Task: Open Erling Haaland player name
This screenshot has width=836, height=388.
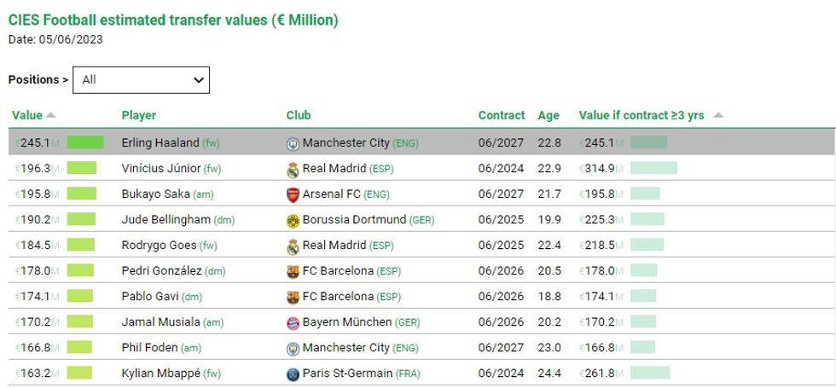Action: [160, 142]
